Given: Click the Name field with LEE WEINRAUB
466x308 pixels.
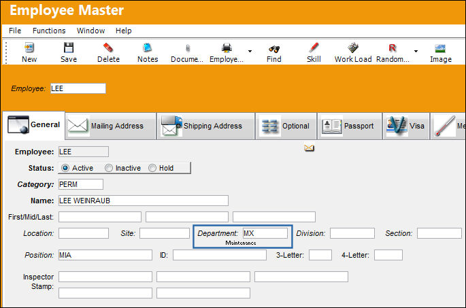Looking at the screenshot, I should pyautogui.click(x=144, y=201).
